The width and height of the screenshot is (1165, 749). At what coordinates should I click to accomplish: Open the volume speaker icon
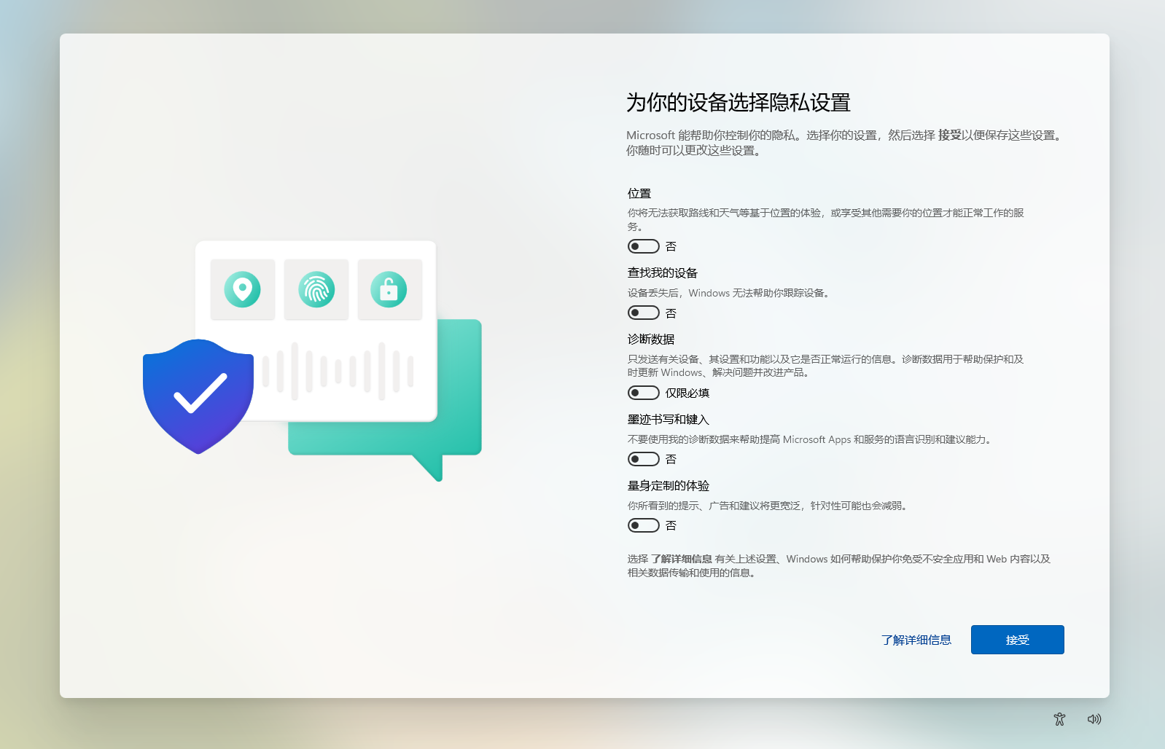tap(1094, 719)
